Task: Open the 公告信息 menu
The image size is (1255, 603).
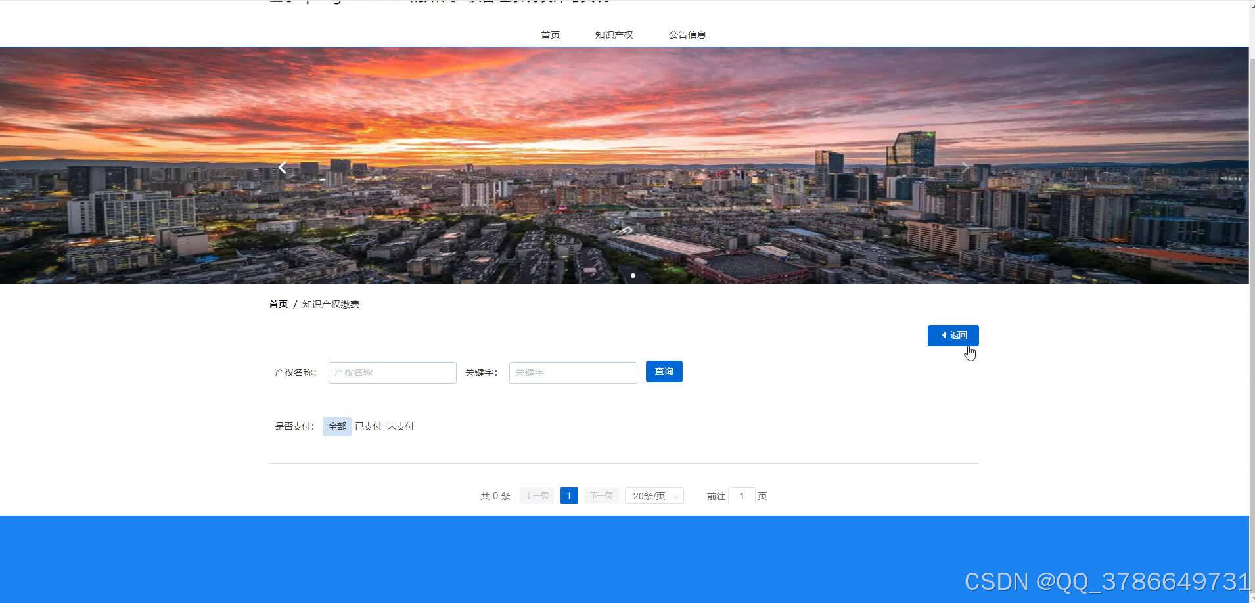Action: [x=687, y=34]
